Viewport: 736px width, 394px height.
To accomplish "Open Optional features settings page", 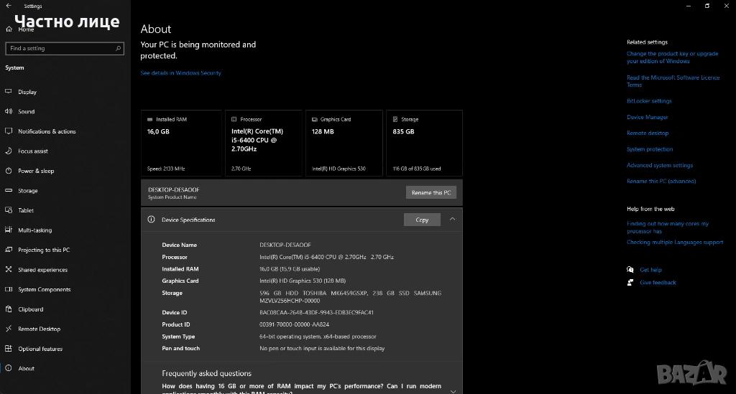I will (x=40, y=349).
